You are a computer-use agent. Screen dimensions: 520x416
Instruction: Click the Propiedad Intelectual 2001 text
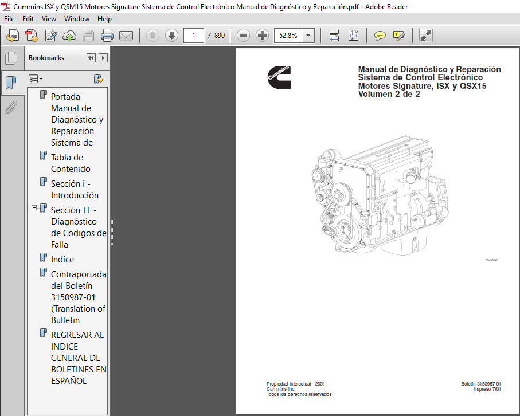(296, 384)
